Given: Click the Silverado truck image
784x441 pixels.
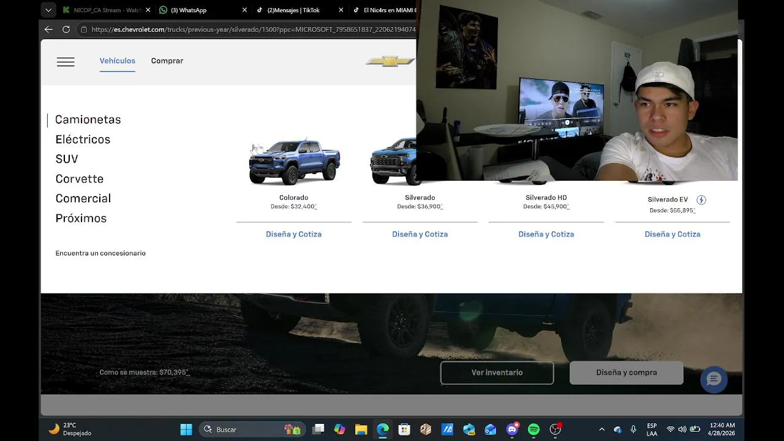Looking at the screenshot, I should pos(393,161).
